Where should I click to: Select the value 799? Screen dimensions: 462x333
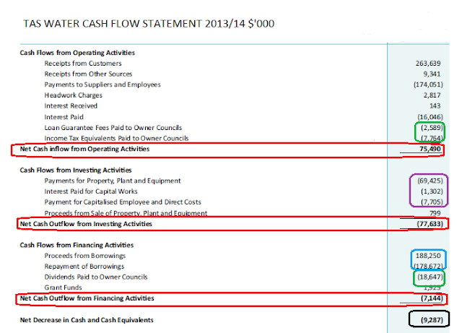click(435, 213)
